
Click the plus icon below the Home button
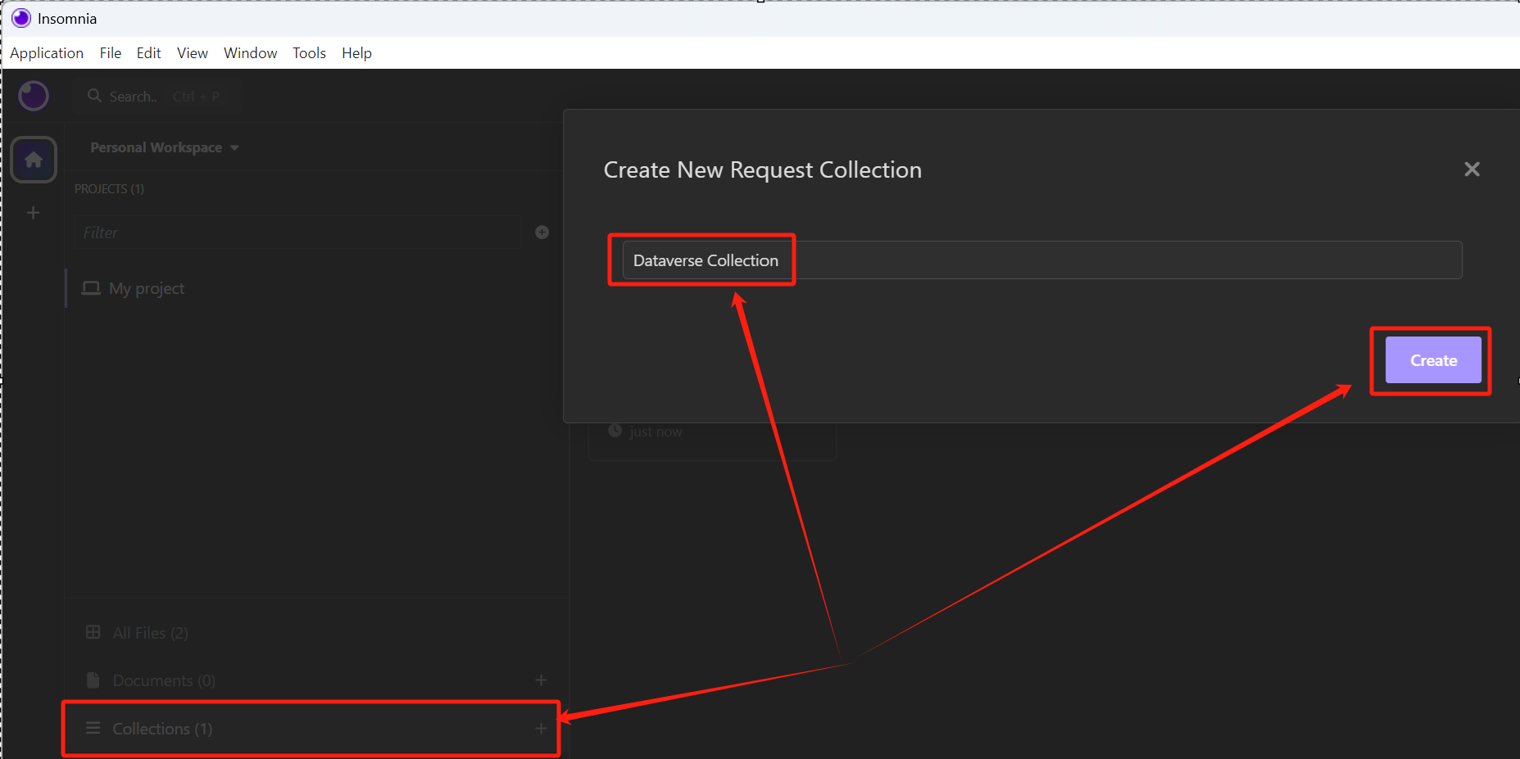33,213
